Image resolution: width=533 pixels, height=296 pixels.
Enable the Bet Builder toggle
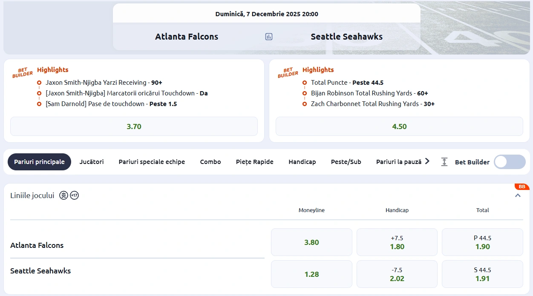point(510,162)
